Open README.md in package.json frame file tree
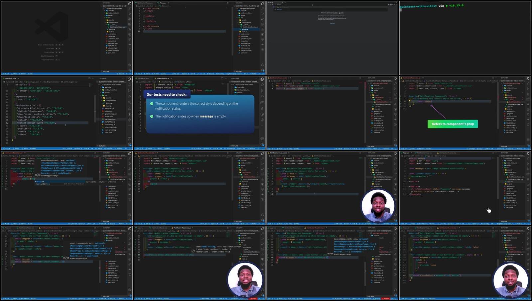532x301 pixels. point(109,122)
